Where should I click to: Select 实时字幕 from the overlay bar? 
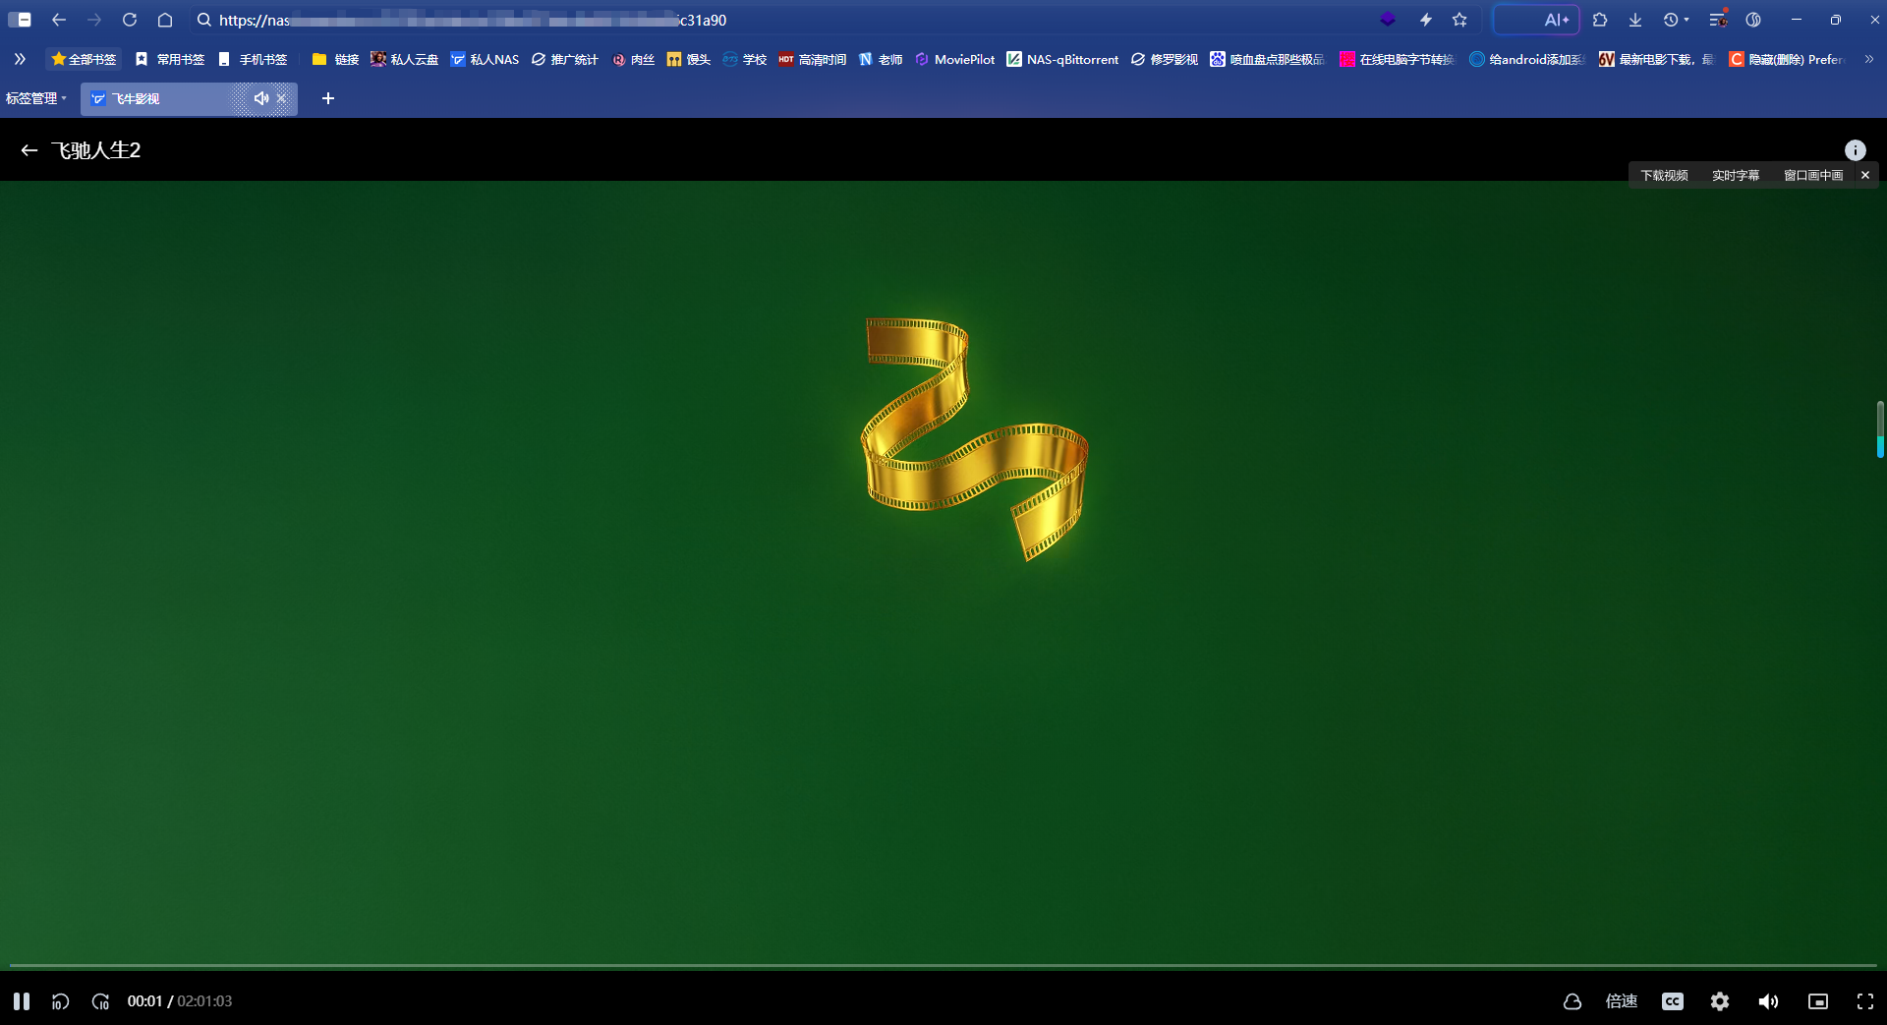1735,175
